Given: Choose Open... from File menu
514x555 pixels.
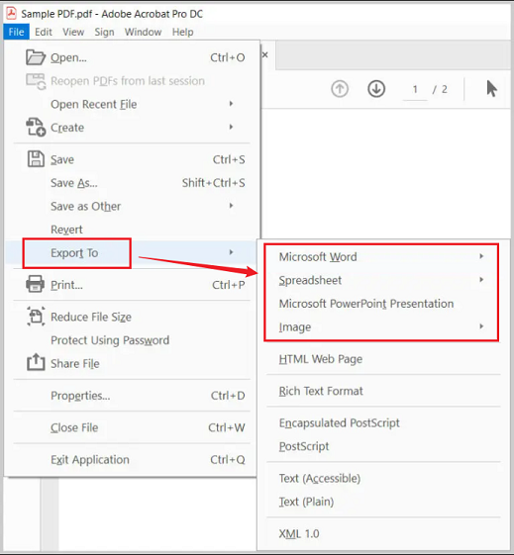Looking at the screenshot, I should point(132,57).
